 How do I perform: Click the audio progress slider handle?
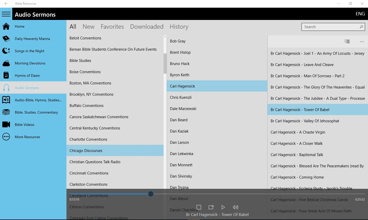tap(151, 194)
